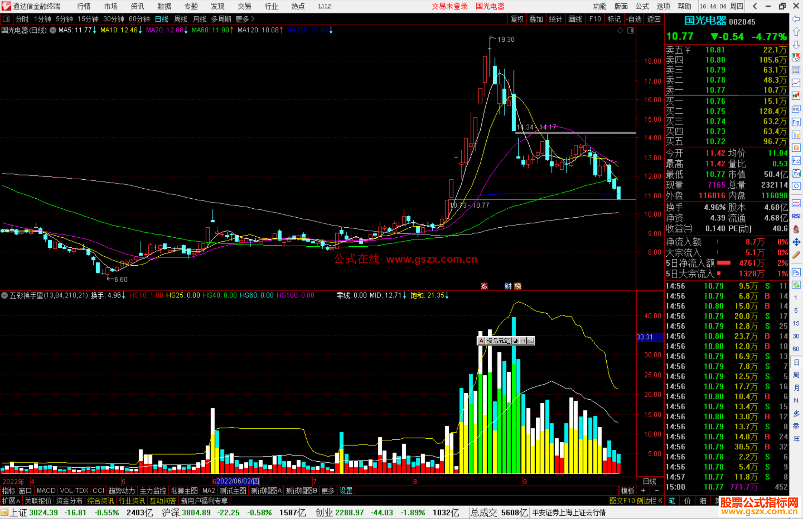The height and width of the screenshot is (519, 803).
Task: Click the f(x) formula sidebar icon
Action: coord(796,173)
